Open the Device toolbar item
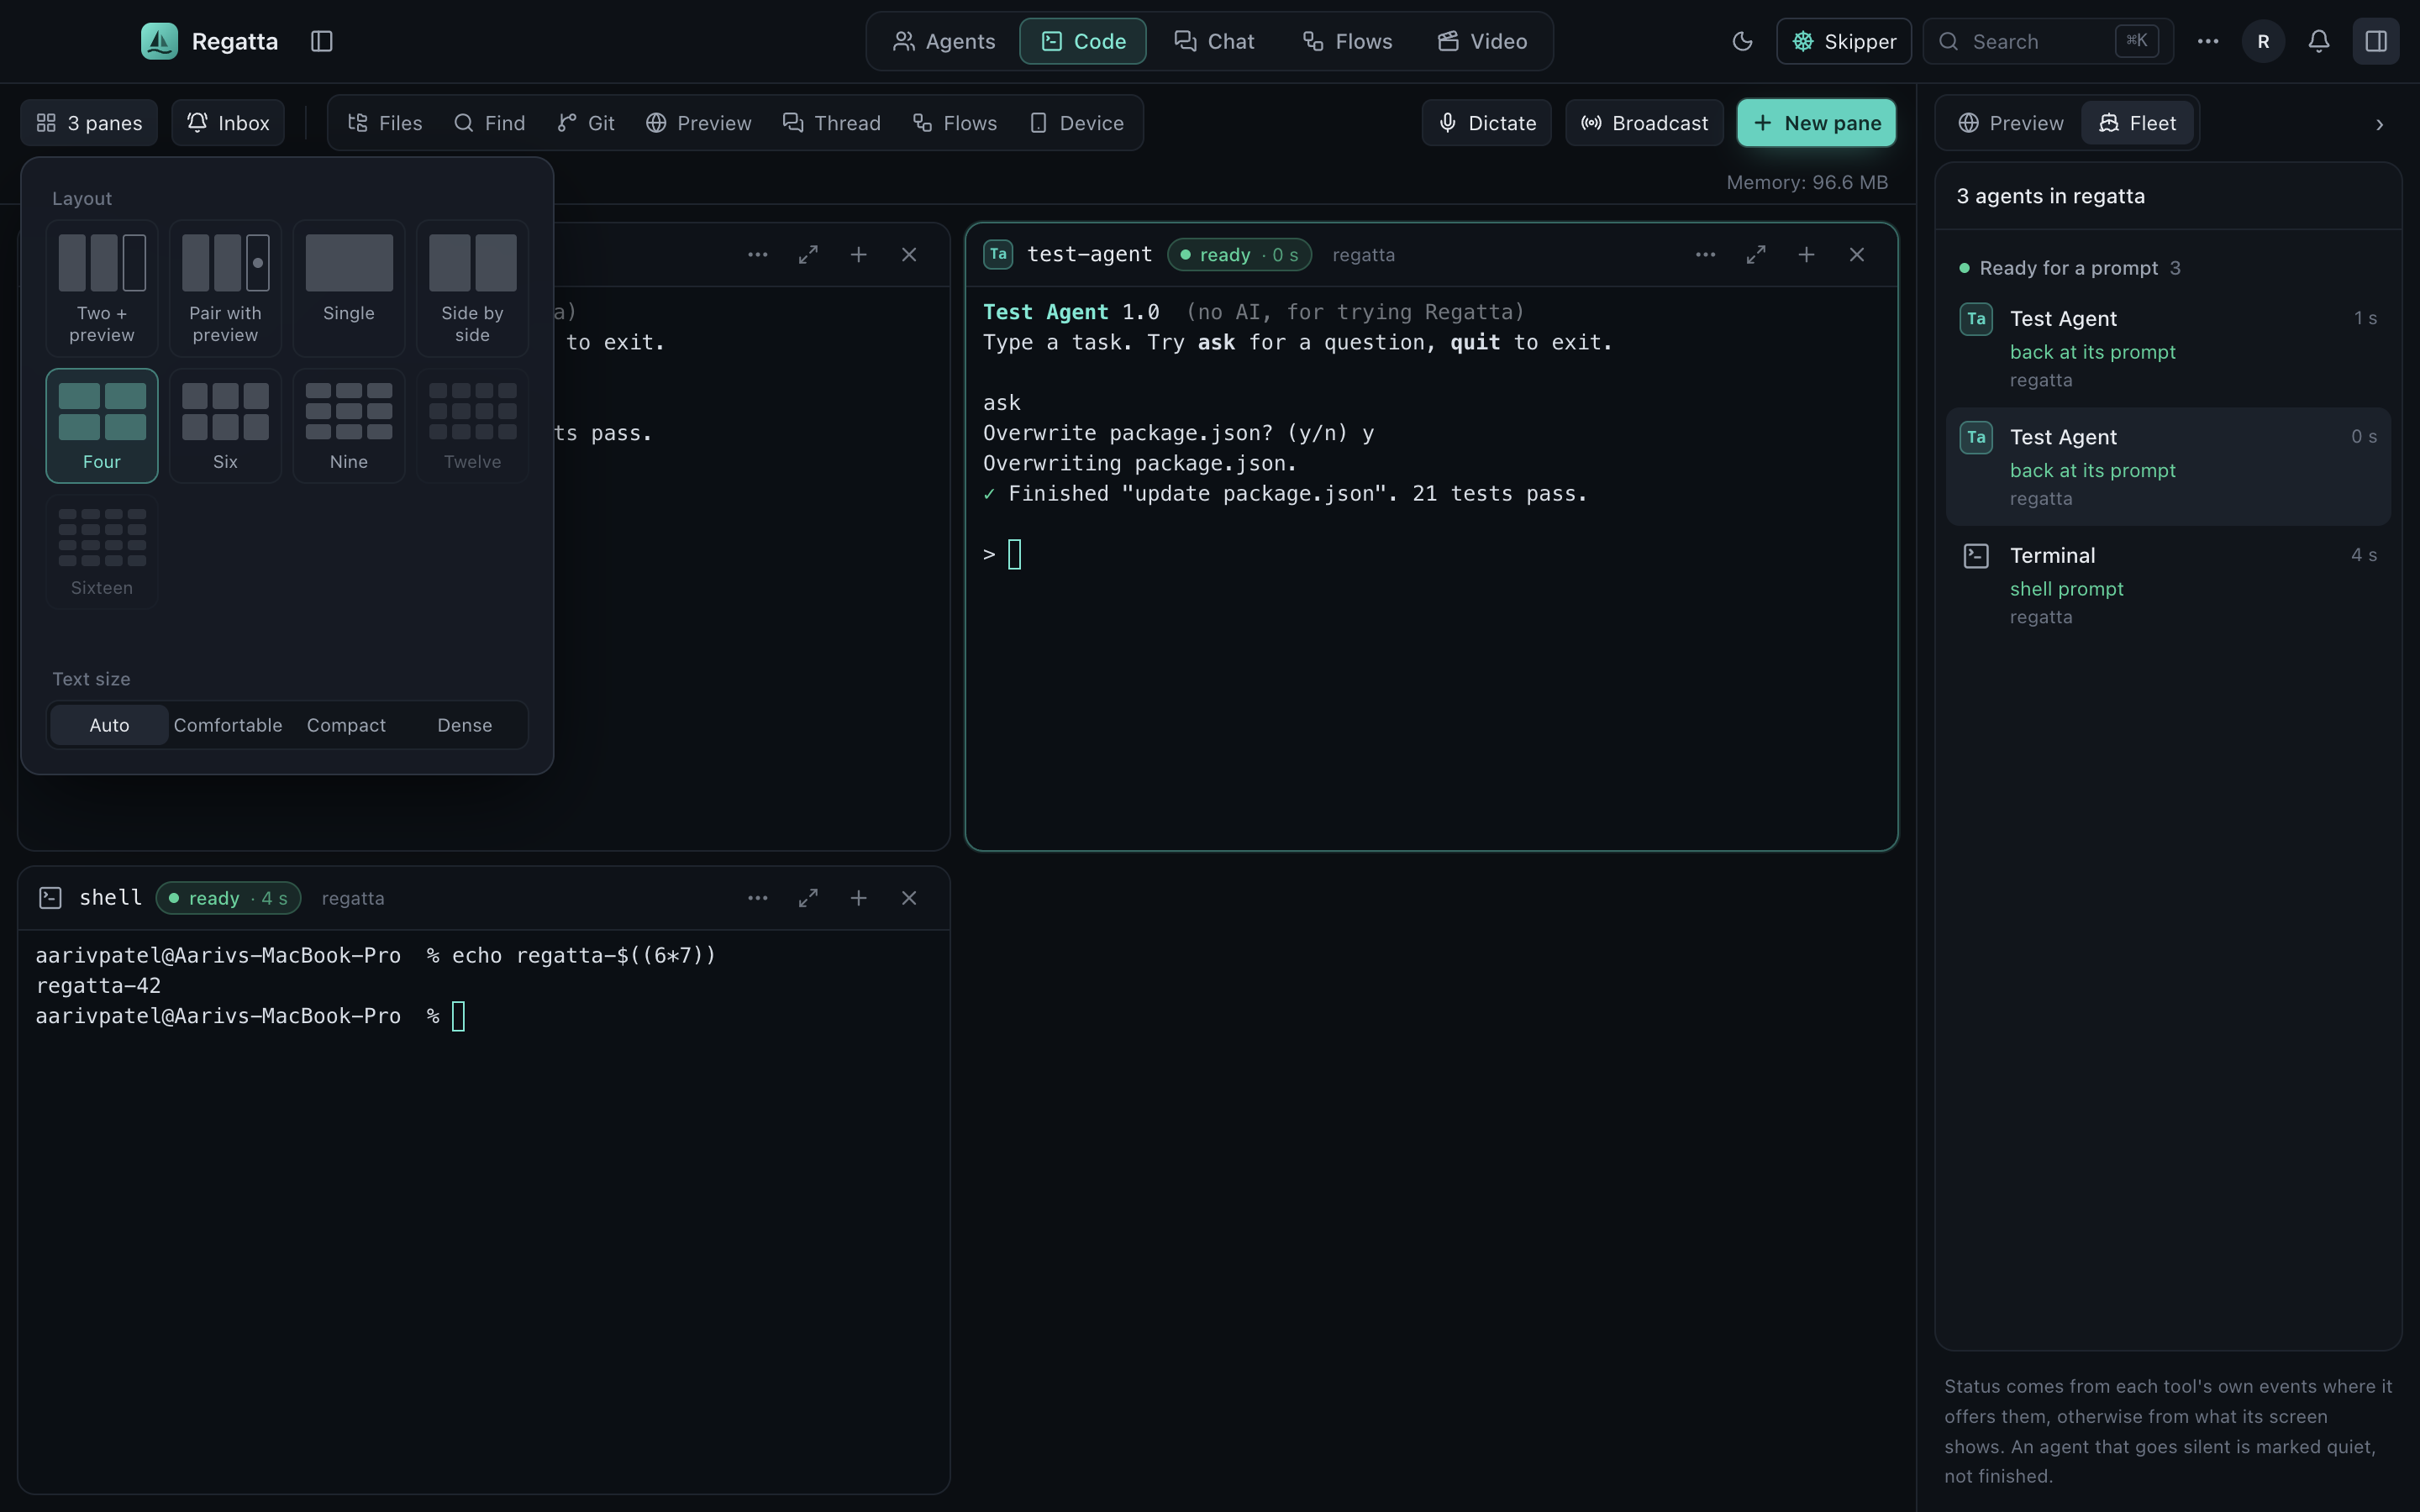 pos(1077,123)
